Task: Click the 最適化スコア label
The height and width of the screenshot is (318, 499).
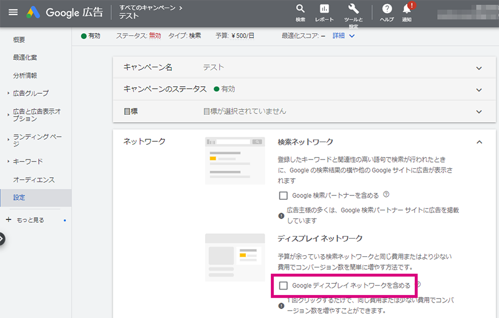Action: pos(300,36)
